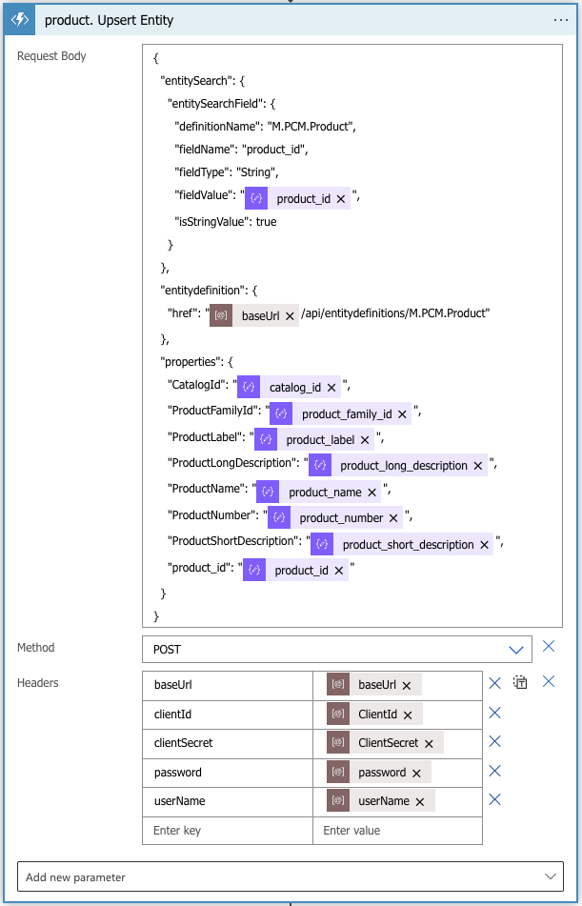Click the password parameter icon in Headers

tap(338, 772)
